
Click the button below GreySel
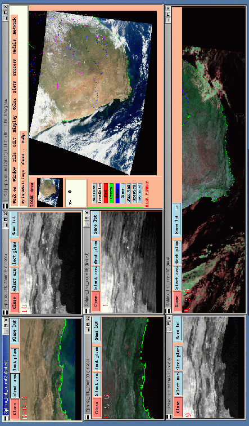point(140,193)
